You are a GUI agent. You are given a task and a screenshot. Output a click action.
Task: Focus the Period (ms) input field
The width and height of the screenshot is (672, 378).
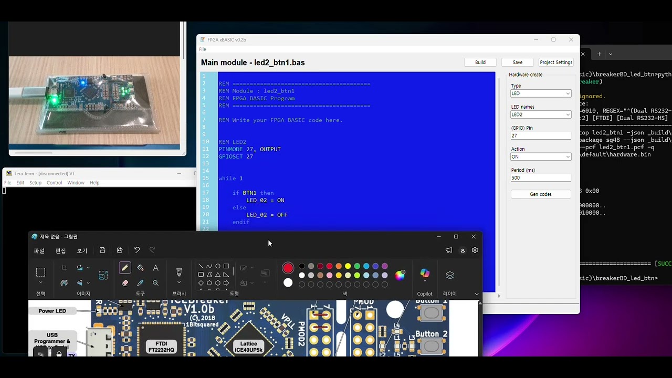541,177
